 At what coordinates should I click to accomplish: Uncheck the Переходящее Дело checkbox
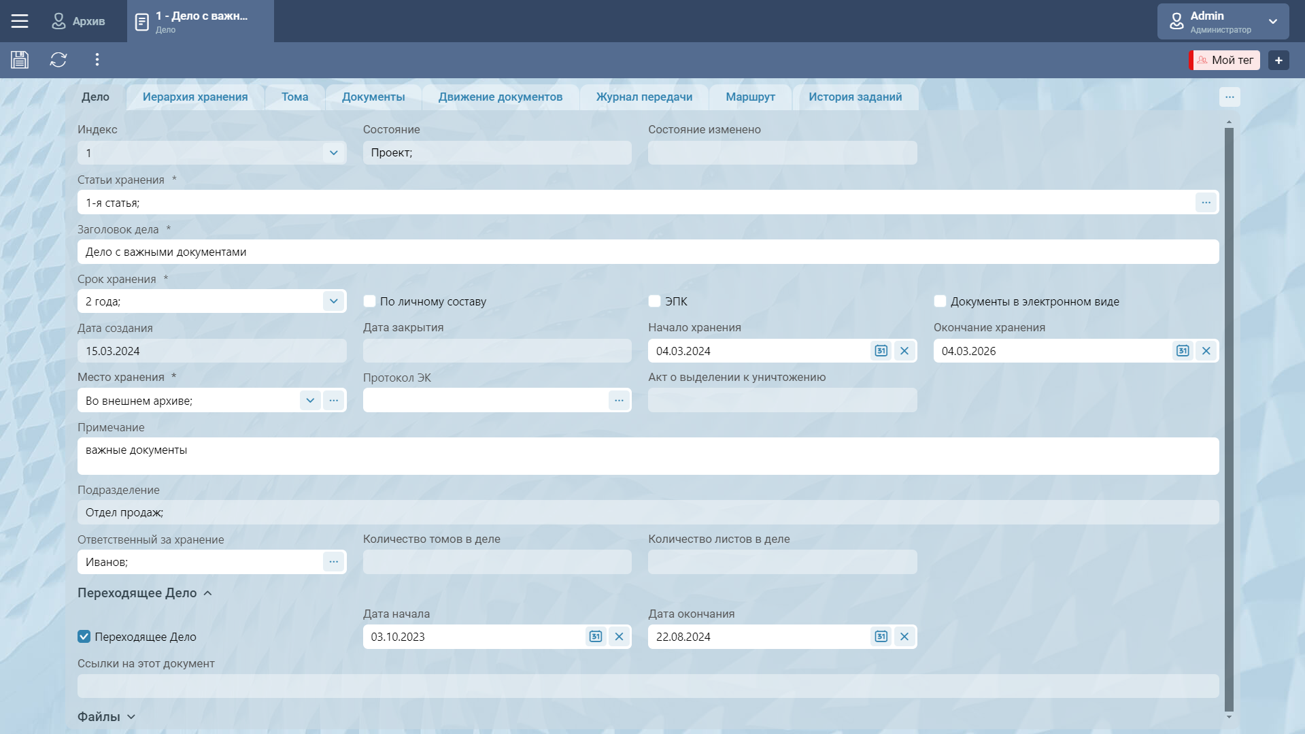point(84,637)
